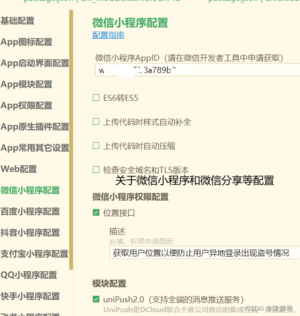Click the 配置指南 link
This screenshot has height=316, width=300.
[x=108, y=35]
